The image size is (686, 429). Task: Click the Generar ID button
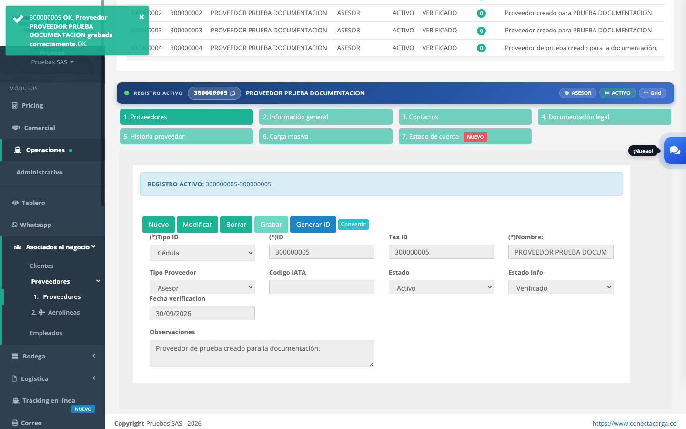(x=313, y=225)
